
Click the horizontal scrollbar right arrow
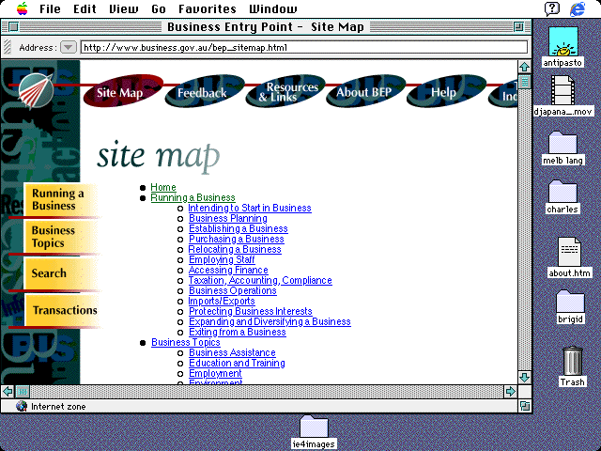(x=510, y=391)
